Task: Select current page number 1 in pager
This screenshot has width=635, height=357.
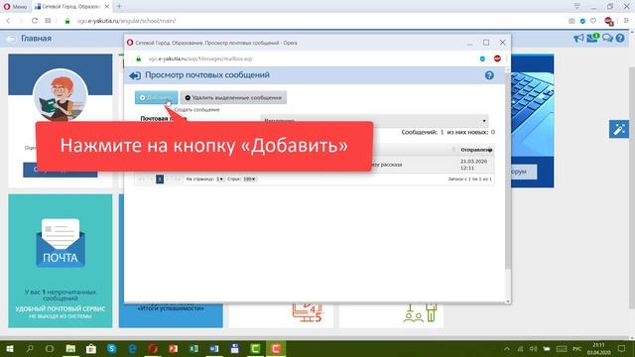Action: pyautogui.click(x=160, y=178)
